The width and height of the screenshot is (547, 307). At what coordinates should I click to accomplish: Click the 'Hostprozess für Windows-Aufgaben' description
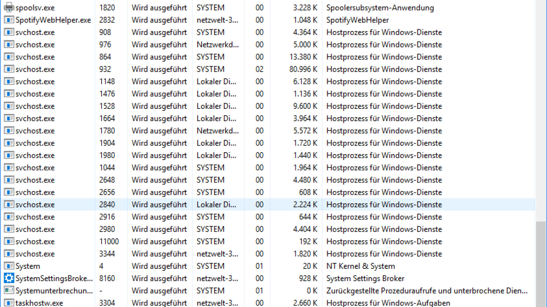coord(388,303)
